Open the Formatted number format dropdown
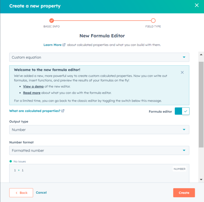 pyautogui.click(x=99, y=150)
